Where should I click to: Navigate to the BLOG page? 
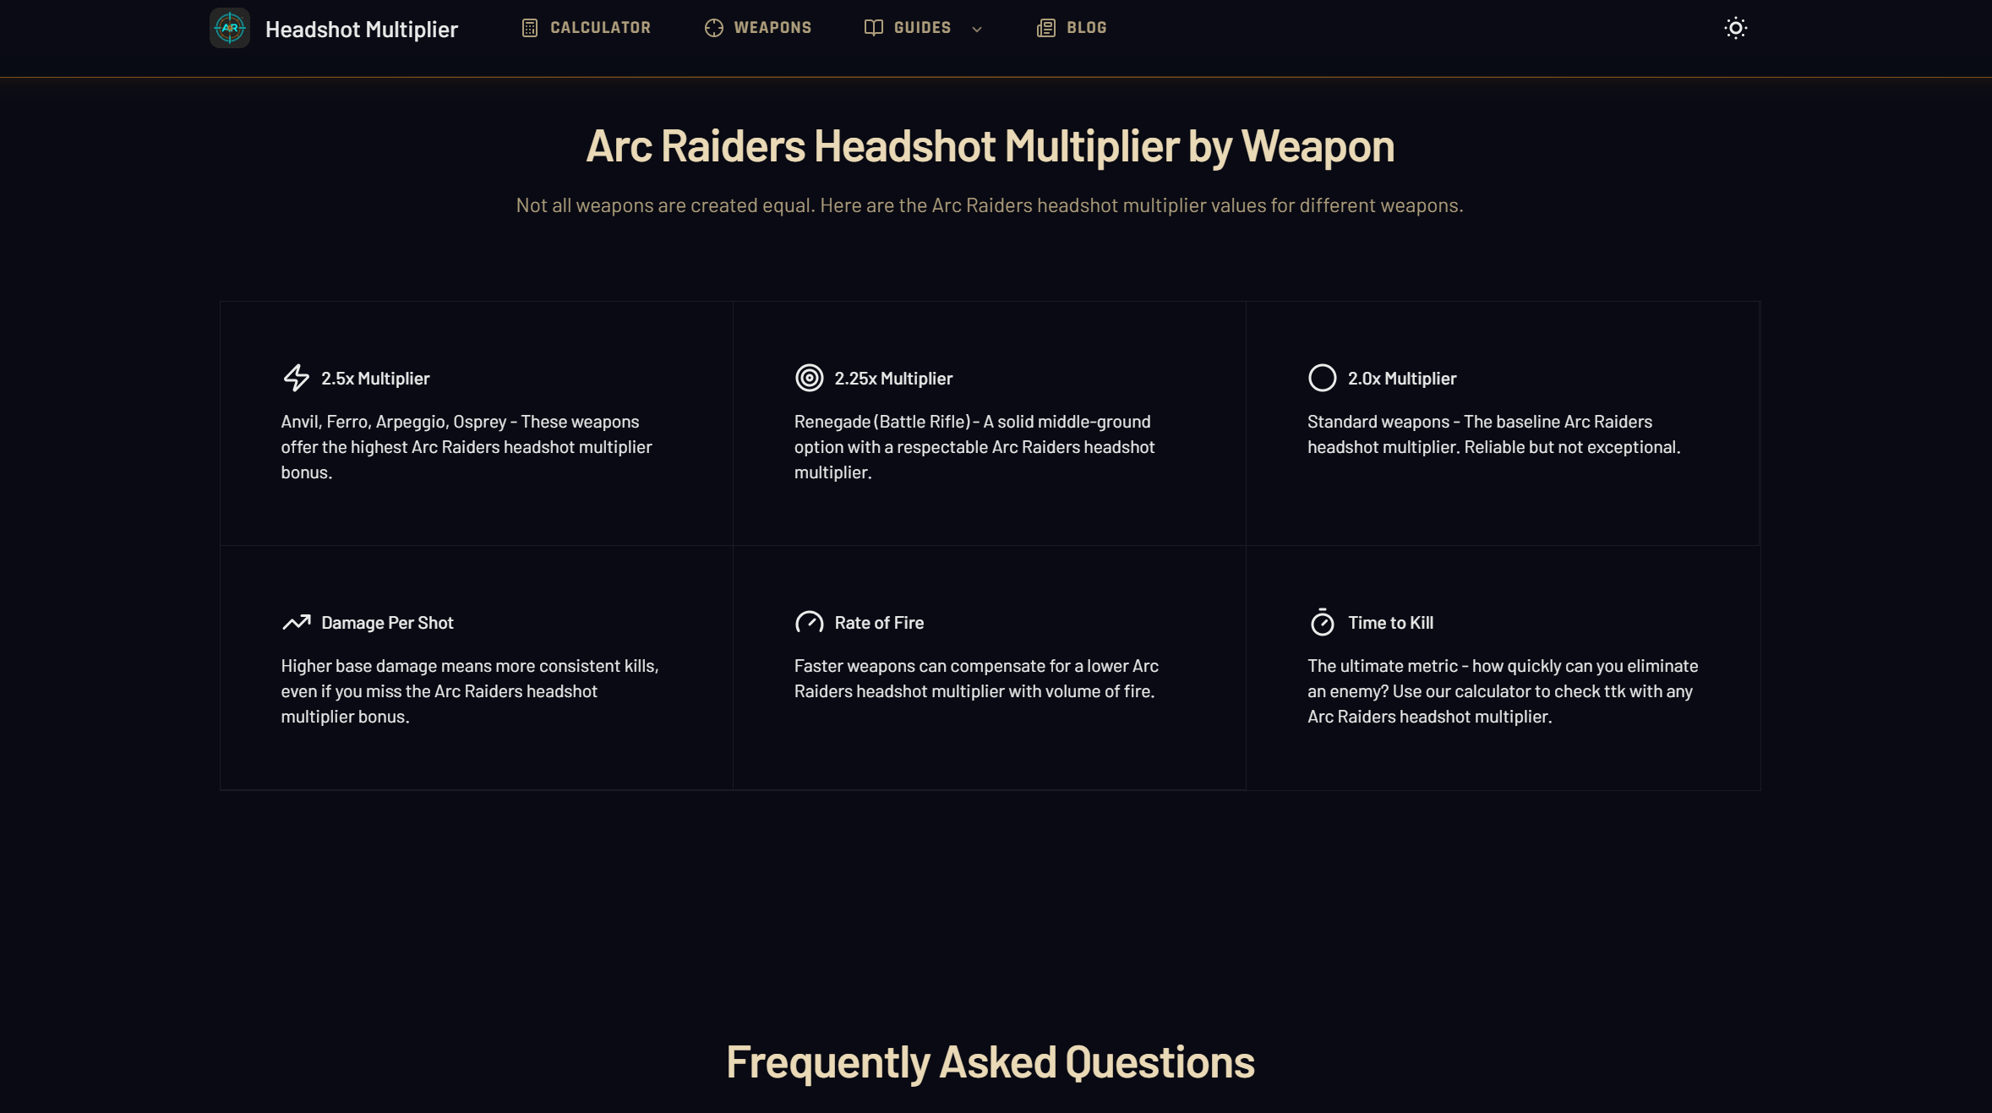[x=1086, y=28]
